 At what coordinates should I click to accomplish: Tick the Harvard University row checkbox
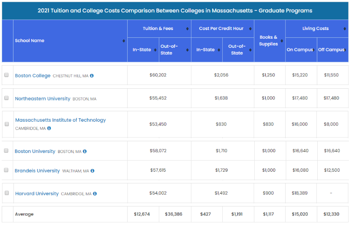tap(7, 193)
